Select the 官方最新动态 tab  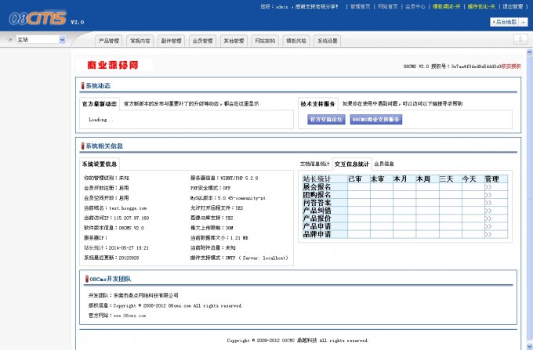tap(100, 104)
